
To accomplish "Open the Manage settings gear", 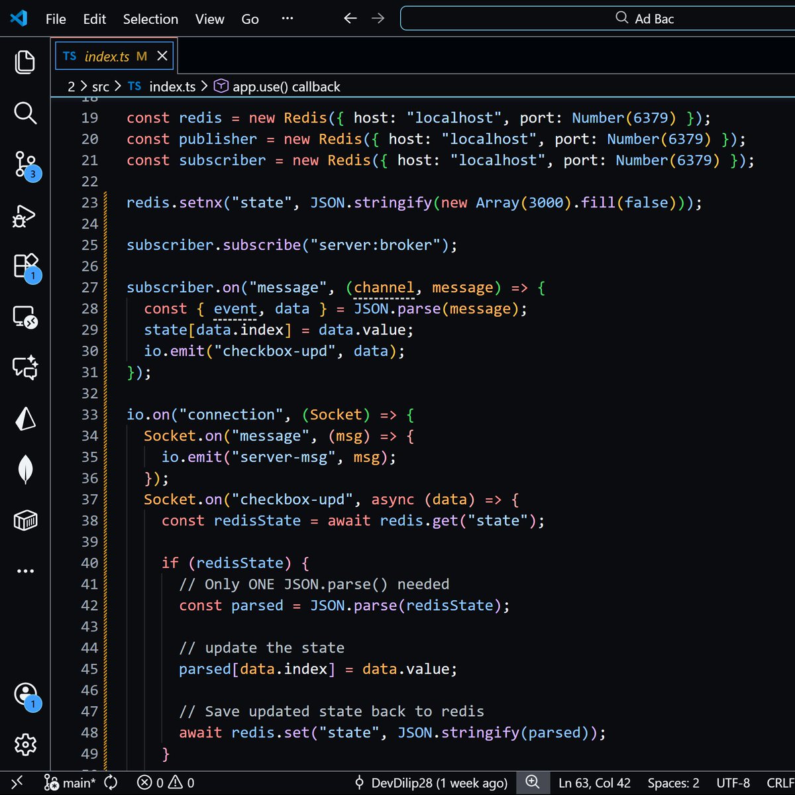I will coord(25,745).
